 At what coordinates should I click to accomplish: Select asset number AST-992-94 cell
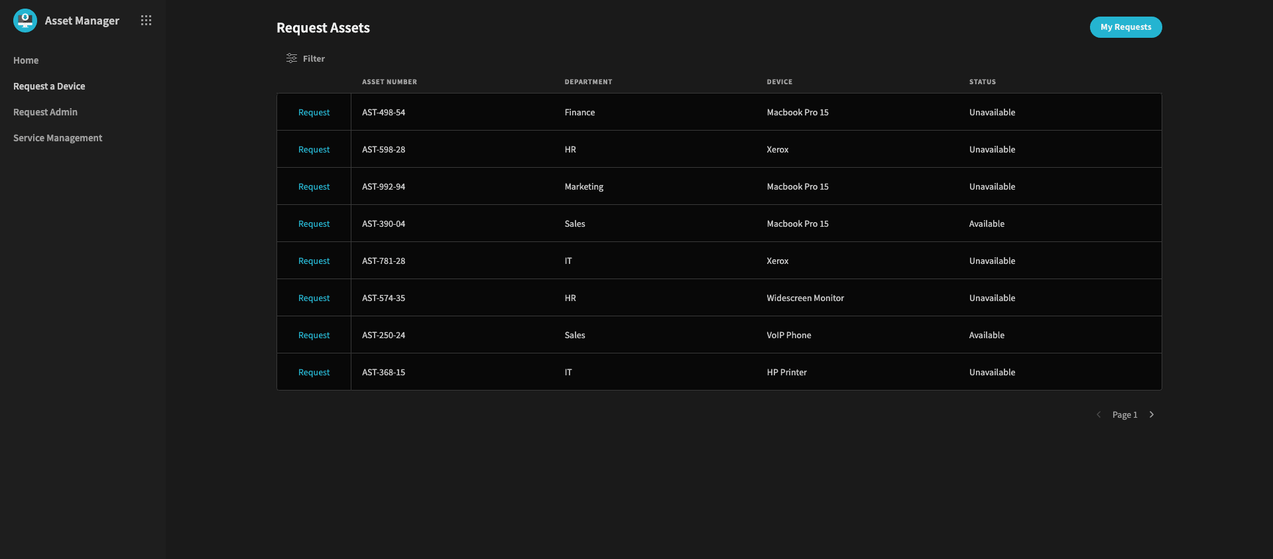[383, 186]
